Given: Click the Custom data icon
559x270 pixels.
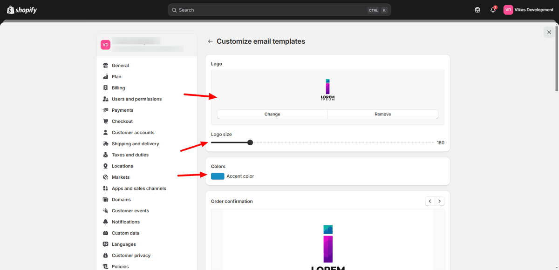Looking at the screenshot, I should click(106, 233).
